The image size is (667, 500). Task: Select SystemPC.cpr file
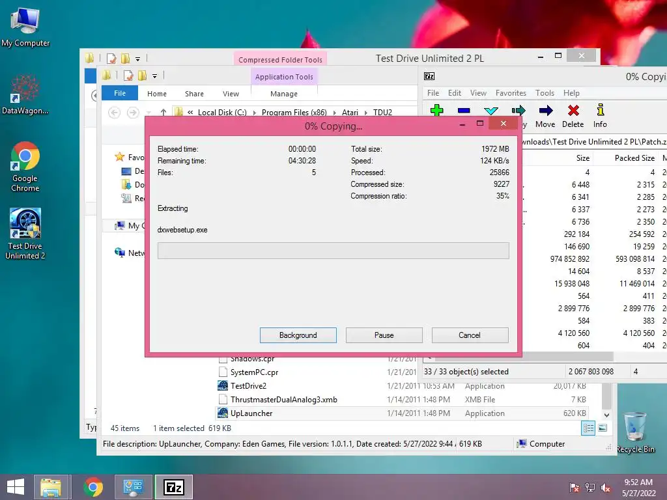coord(317,372)
